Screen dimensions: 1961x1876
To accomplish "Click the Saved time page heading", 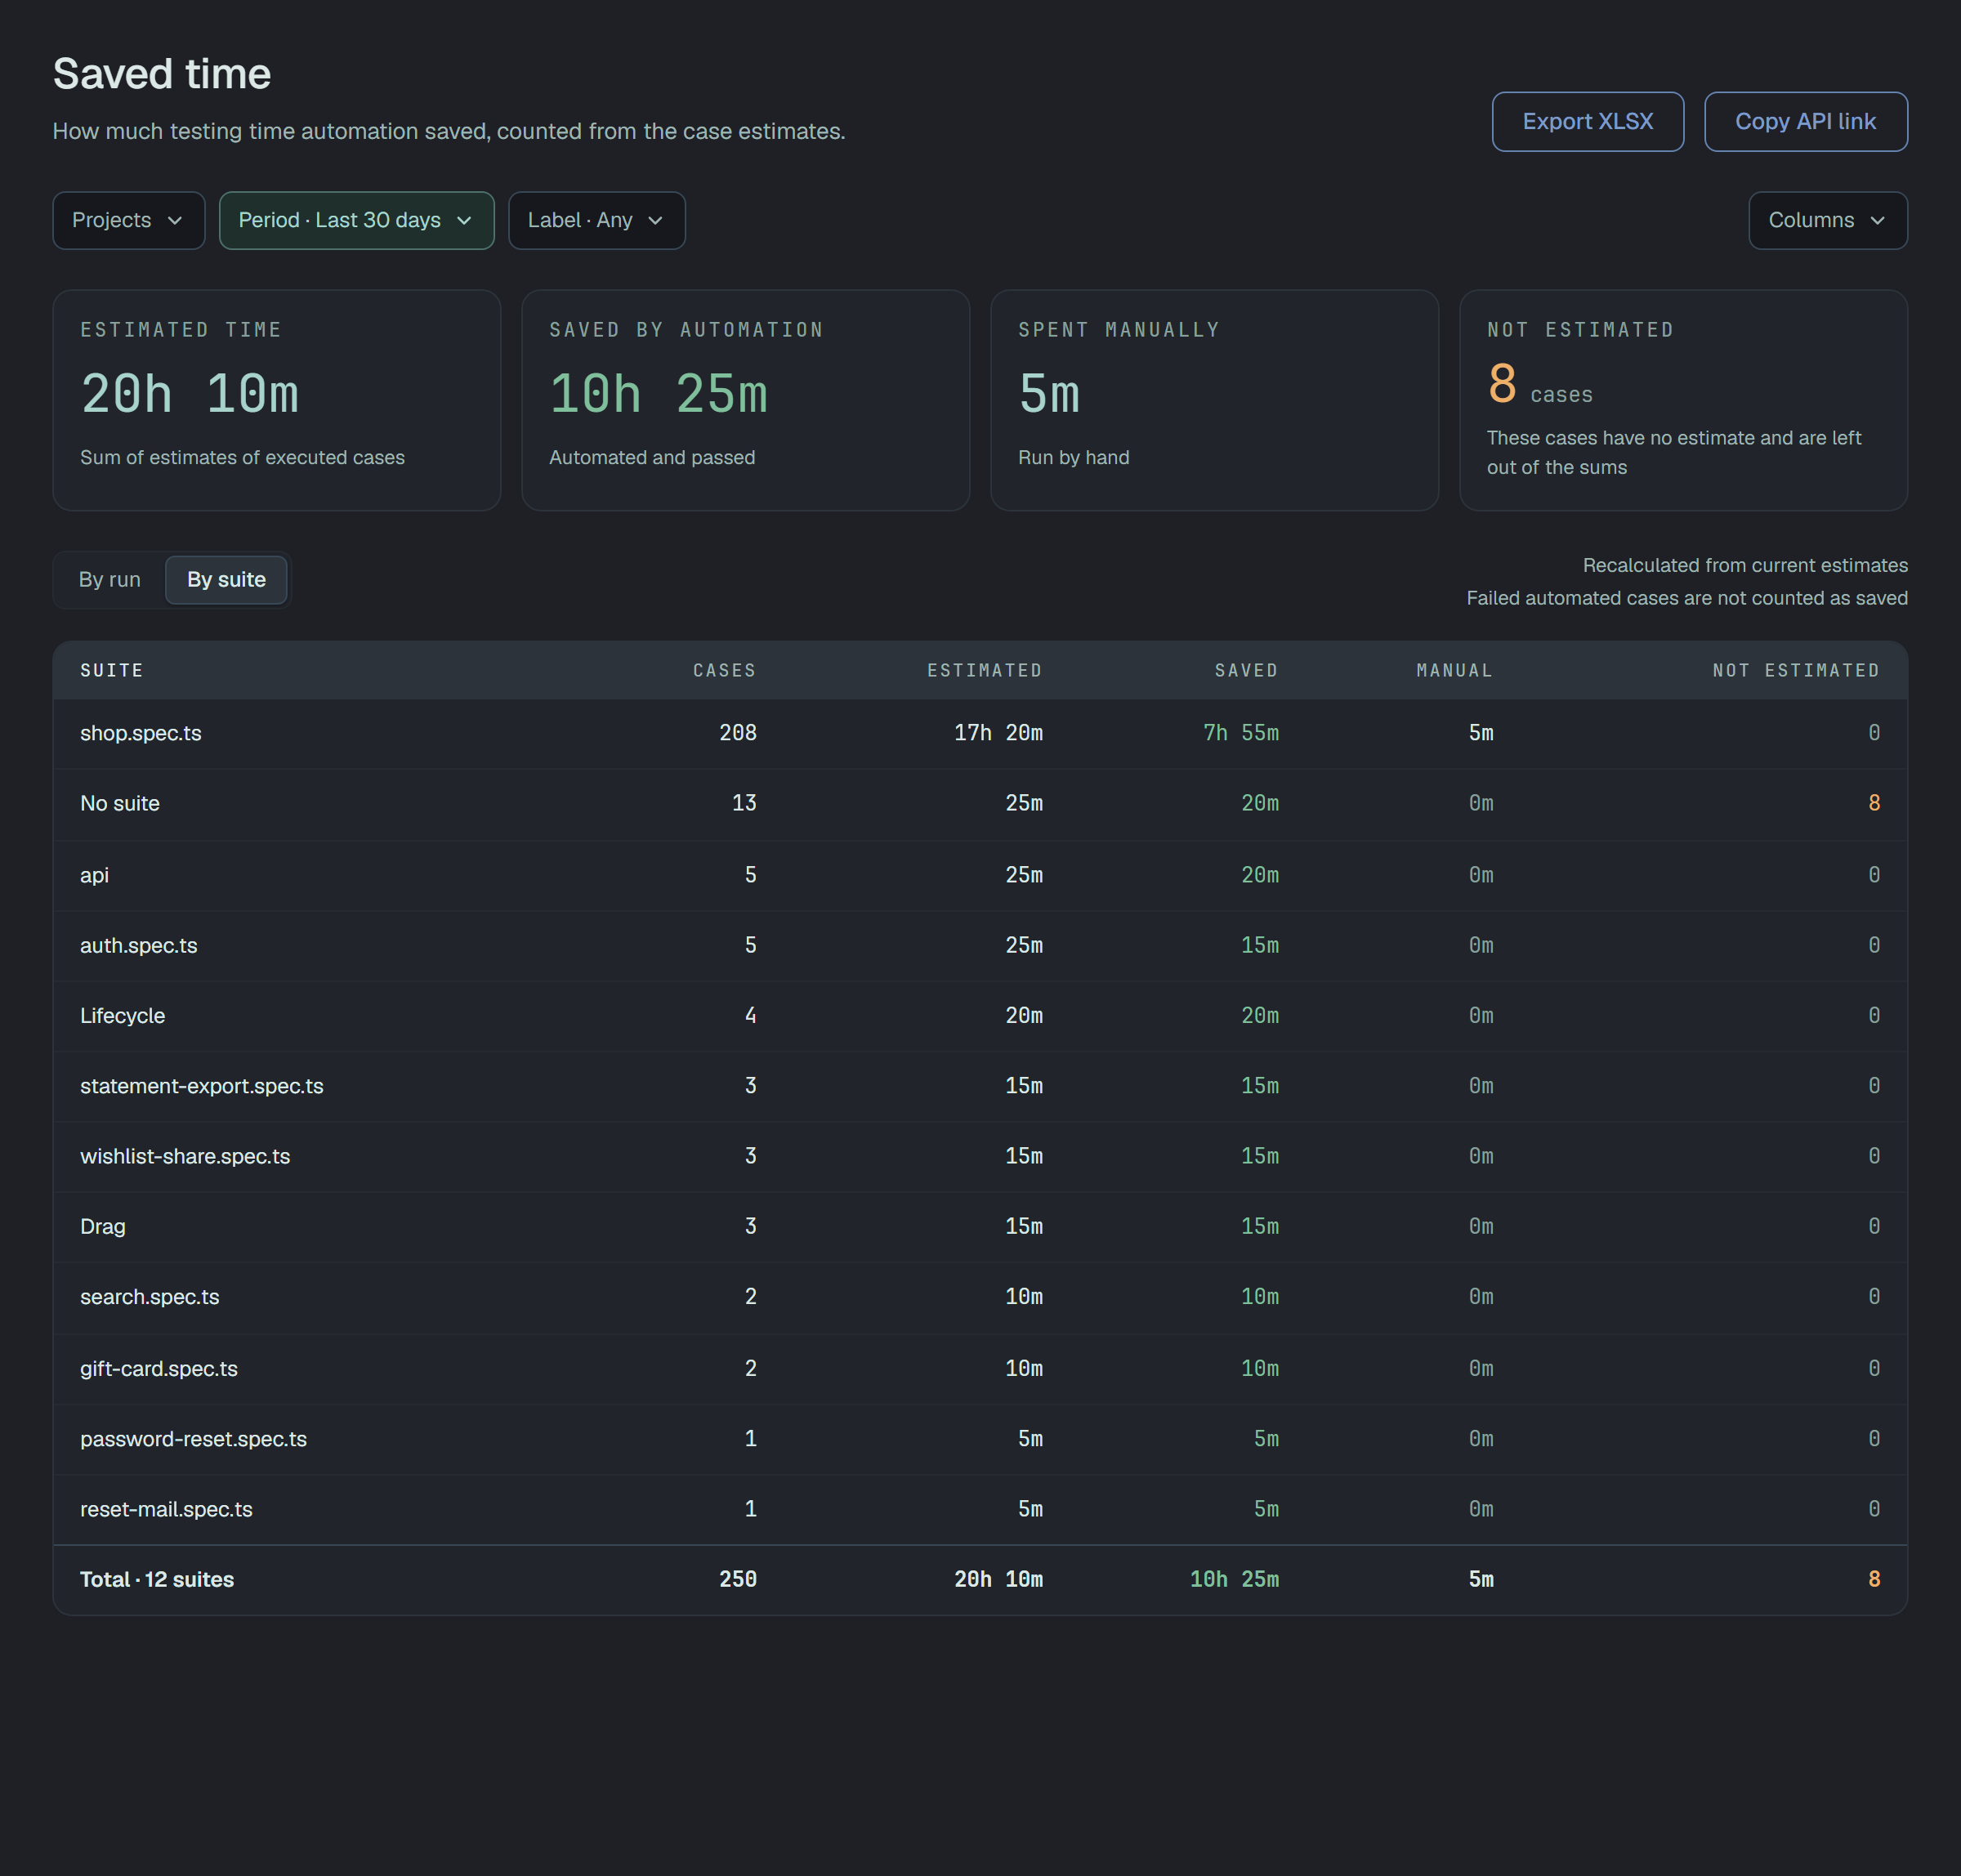I will 162,74.
